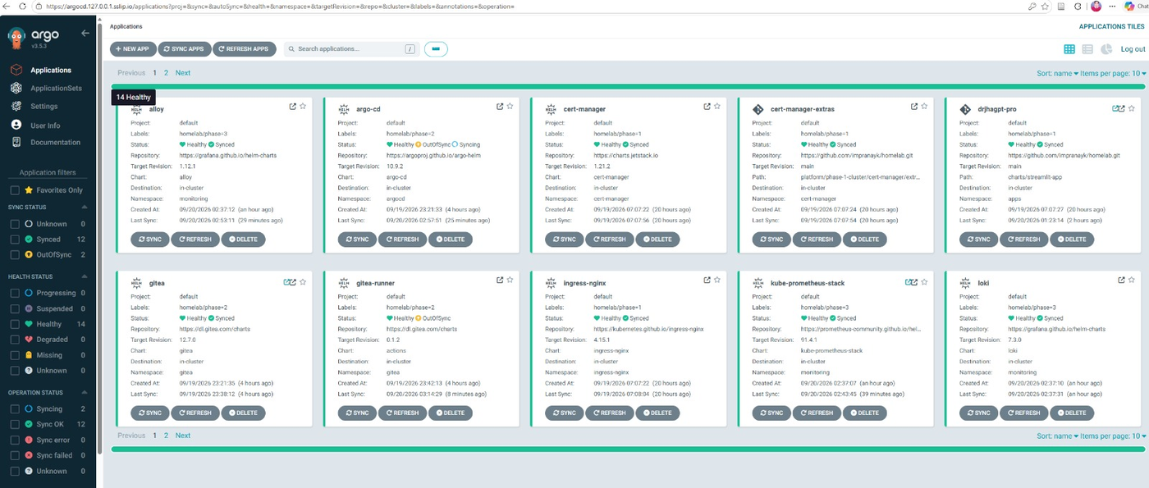Click the git icon on cert-manager-extras card
Viewport: 1149px width, 488px height.
click(x=758, y=108)
